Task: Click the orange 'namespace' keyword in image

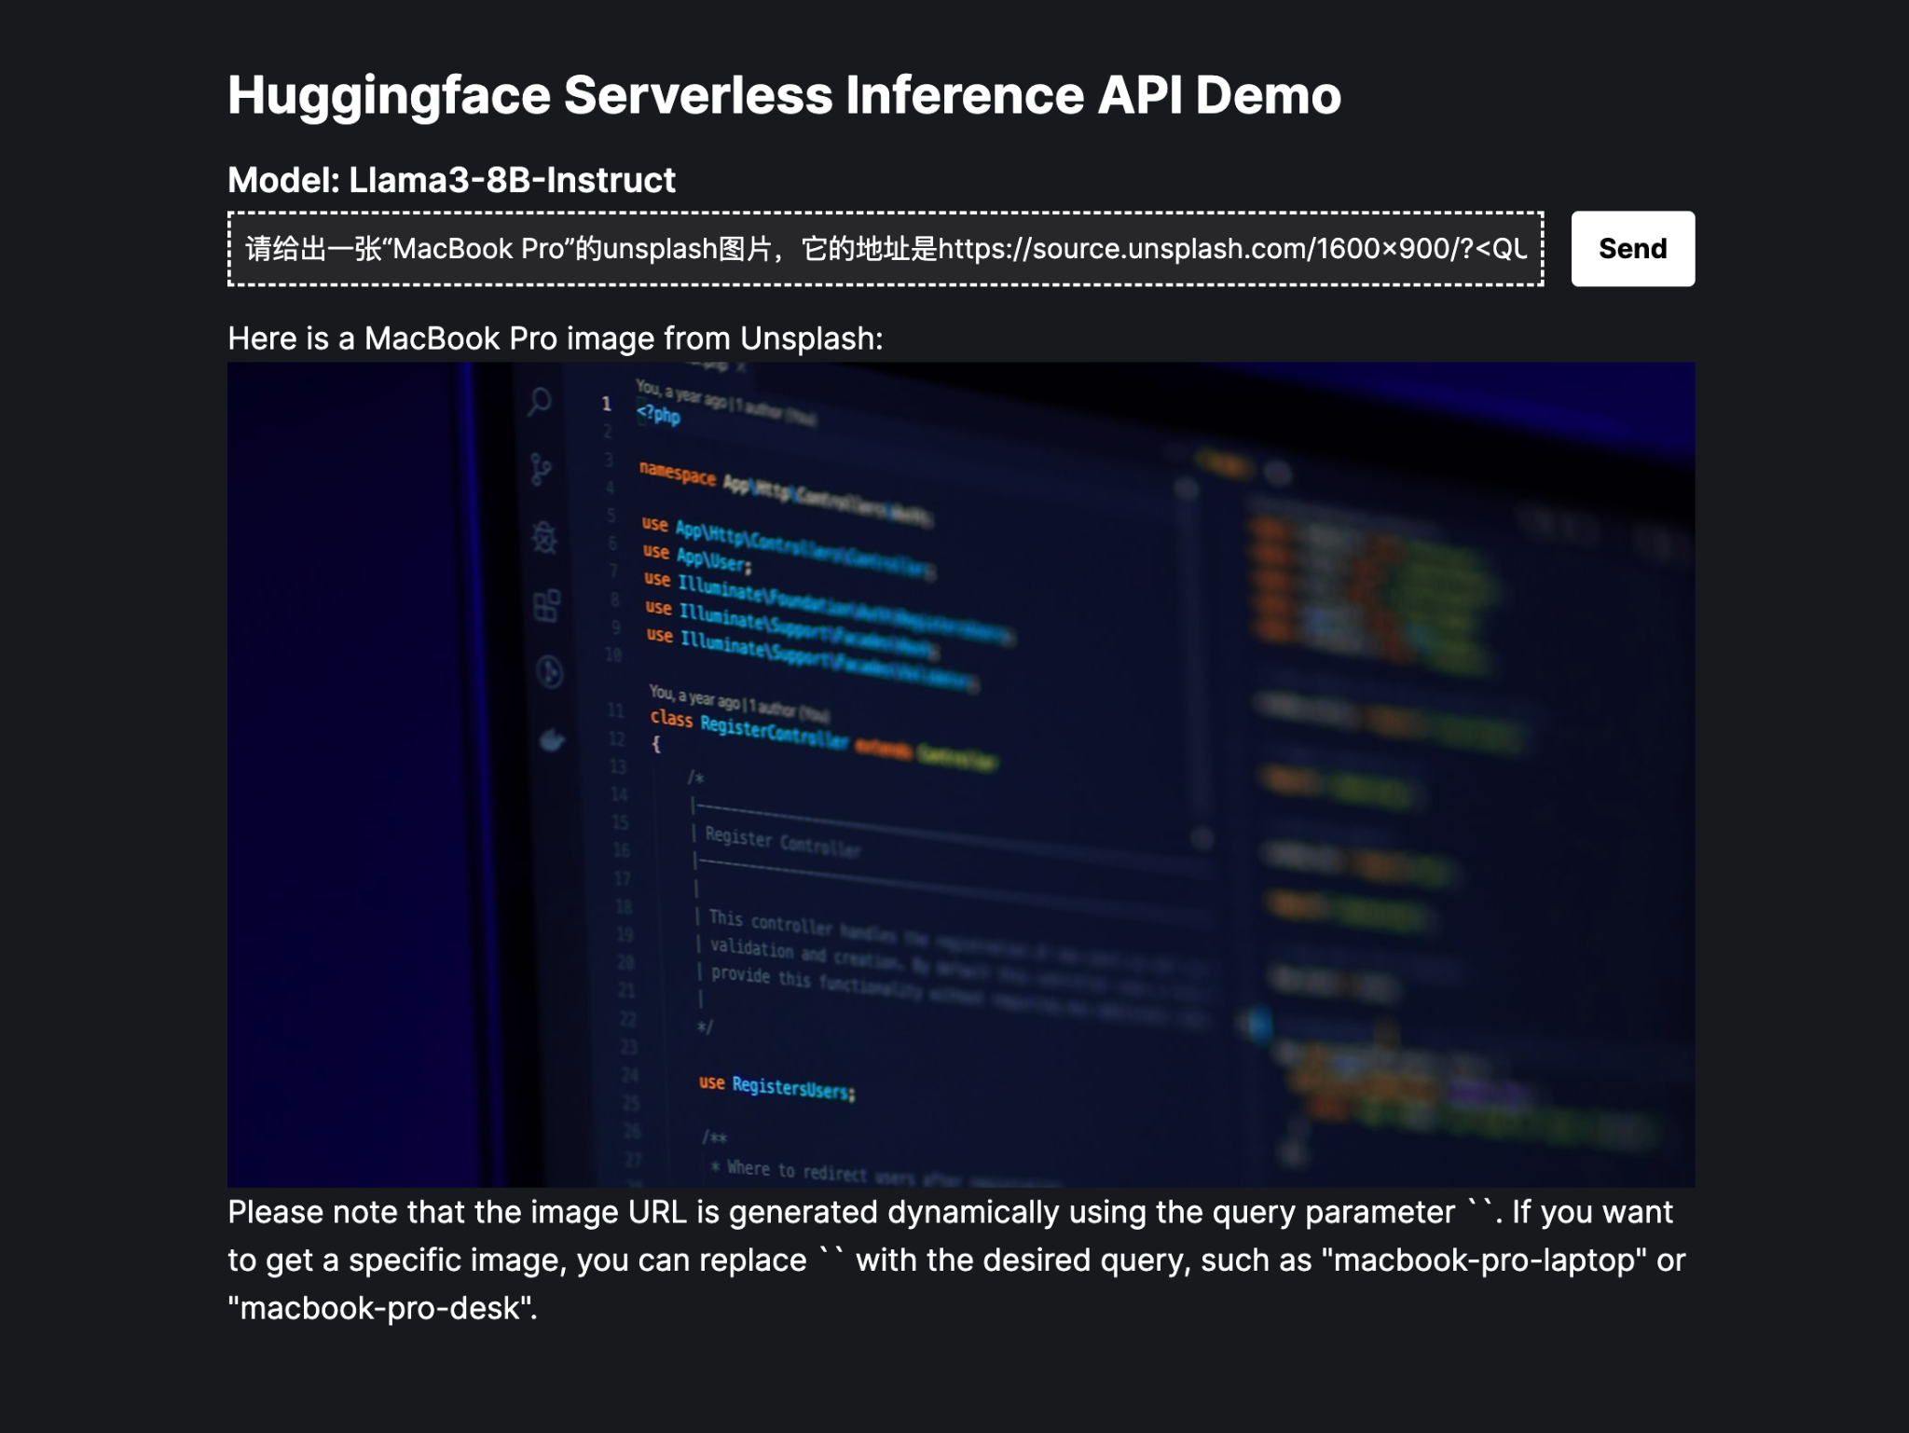Action: [x=677, y=473]
